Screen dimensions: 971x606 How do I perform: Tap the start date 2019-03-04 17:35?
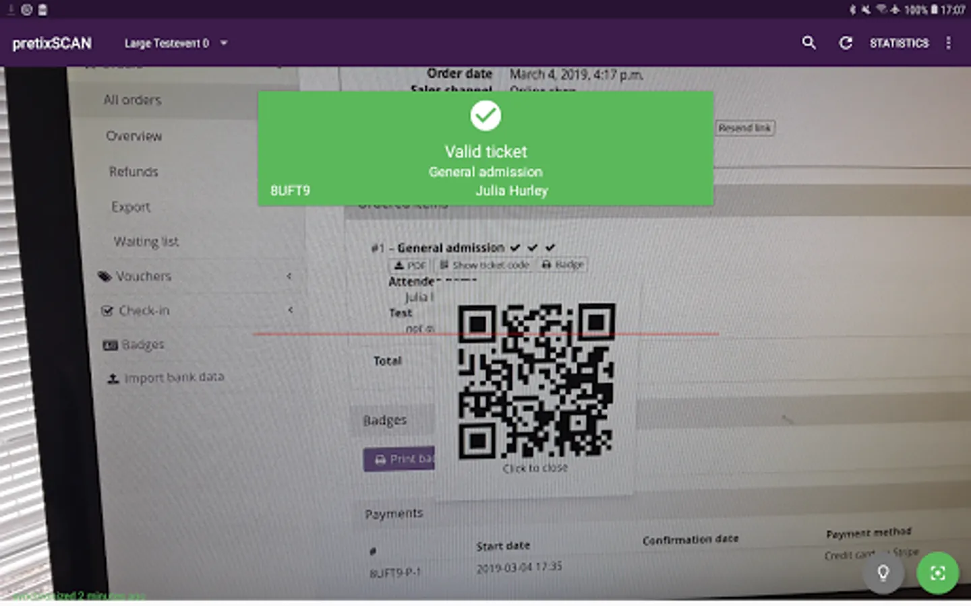[x=519, y=568]
